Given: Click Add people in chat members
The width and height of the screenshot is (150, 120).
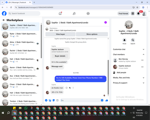Looking at the screenshot, I should click(x=120, y=73).
